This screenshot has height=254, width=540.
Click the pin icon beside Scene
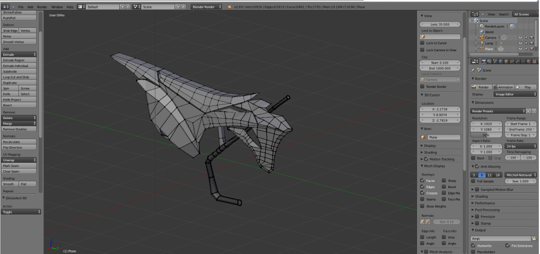click(473, 70)
